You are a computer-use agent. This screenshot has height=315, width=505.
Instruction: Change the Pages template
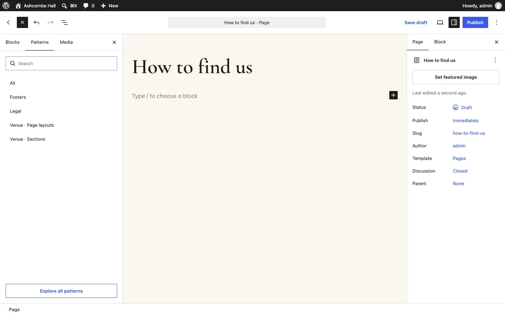tap(459, 159)
